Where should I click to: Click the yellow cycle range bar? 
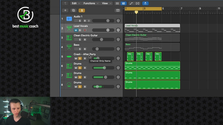(143, 9)
